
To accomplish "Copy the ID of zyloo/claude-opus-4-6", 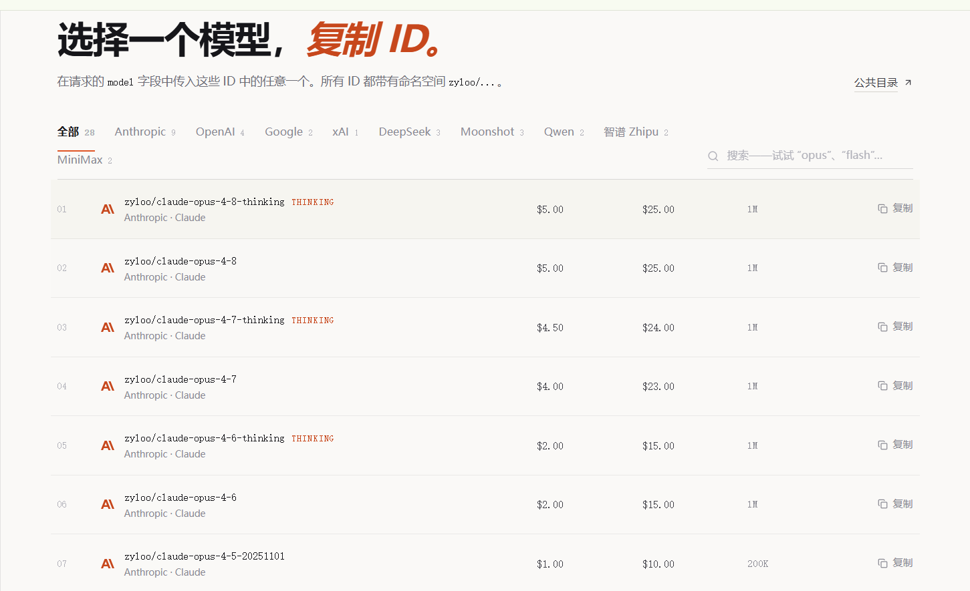I will pos(895,504).
